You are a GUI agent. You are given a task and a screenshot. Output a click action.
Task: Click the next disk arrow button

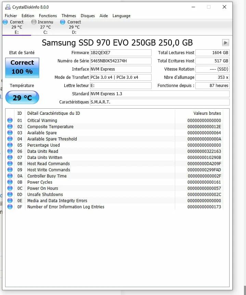pyautogui.click(x=225, y=43)
